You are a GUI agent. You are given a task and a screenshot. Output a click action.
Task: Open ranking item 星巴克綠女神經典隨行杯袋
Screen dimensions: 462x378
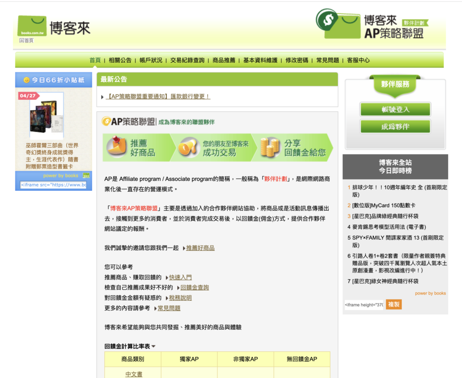tap(385, 281)
